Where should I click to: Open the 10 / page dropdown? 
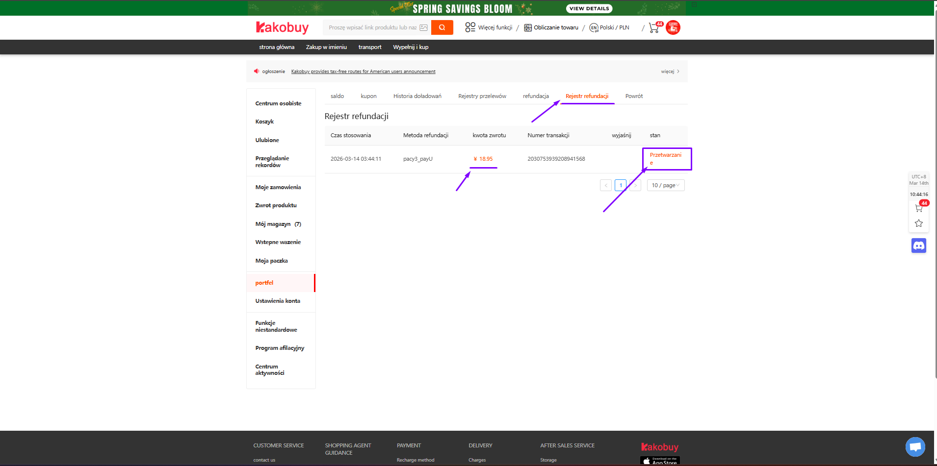[665, 185]
